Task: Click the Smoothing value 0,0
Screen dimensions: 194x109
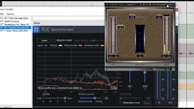Action: 148,98
